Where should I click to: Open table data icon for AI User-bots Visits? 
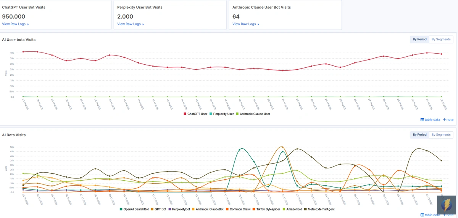pos(422,119)
